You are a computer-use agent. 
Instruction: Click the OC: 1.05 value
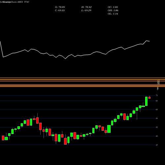[113, 7]
